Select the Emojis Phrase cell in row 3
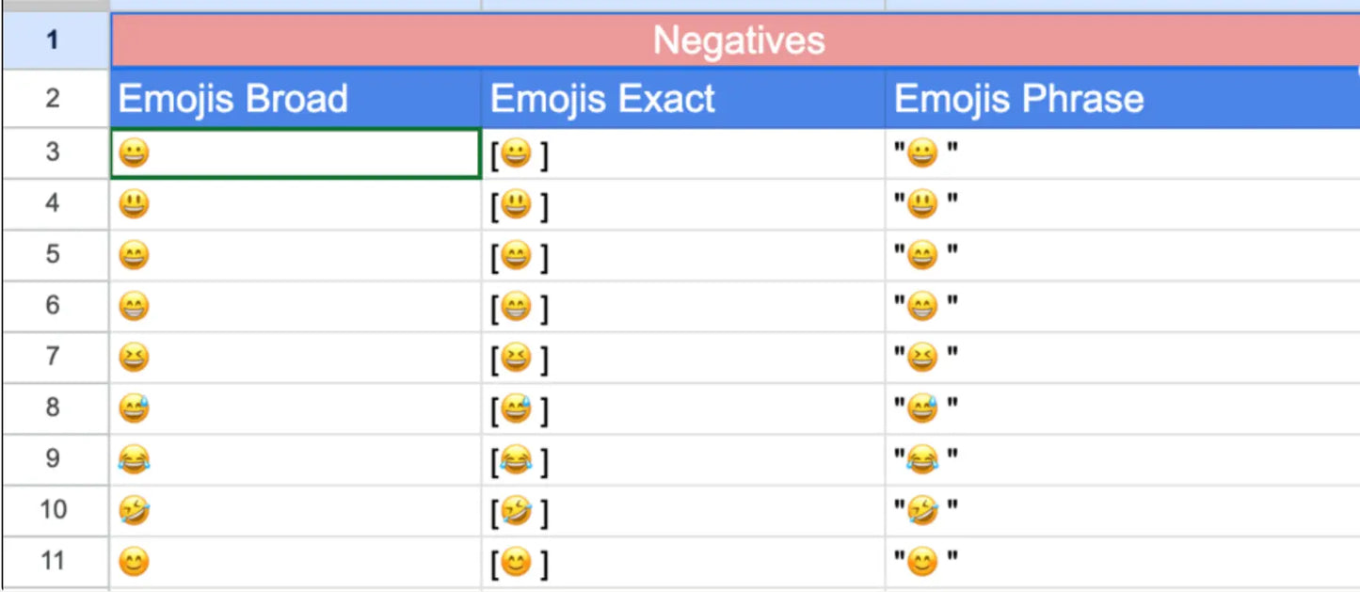This screenshot has height=592, width=1360. 1120,153
